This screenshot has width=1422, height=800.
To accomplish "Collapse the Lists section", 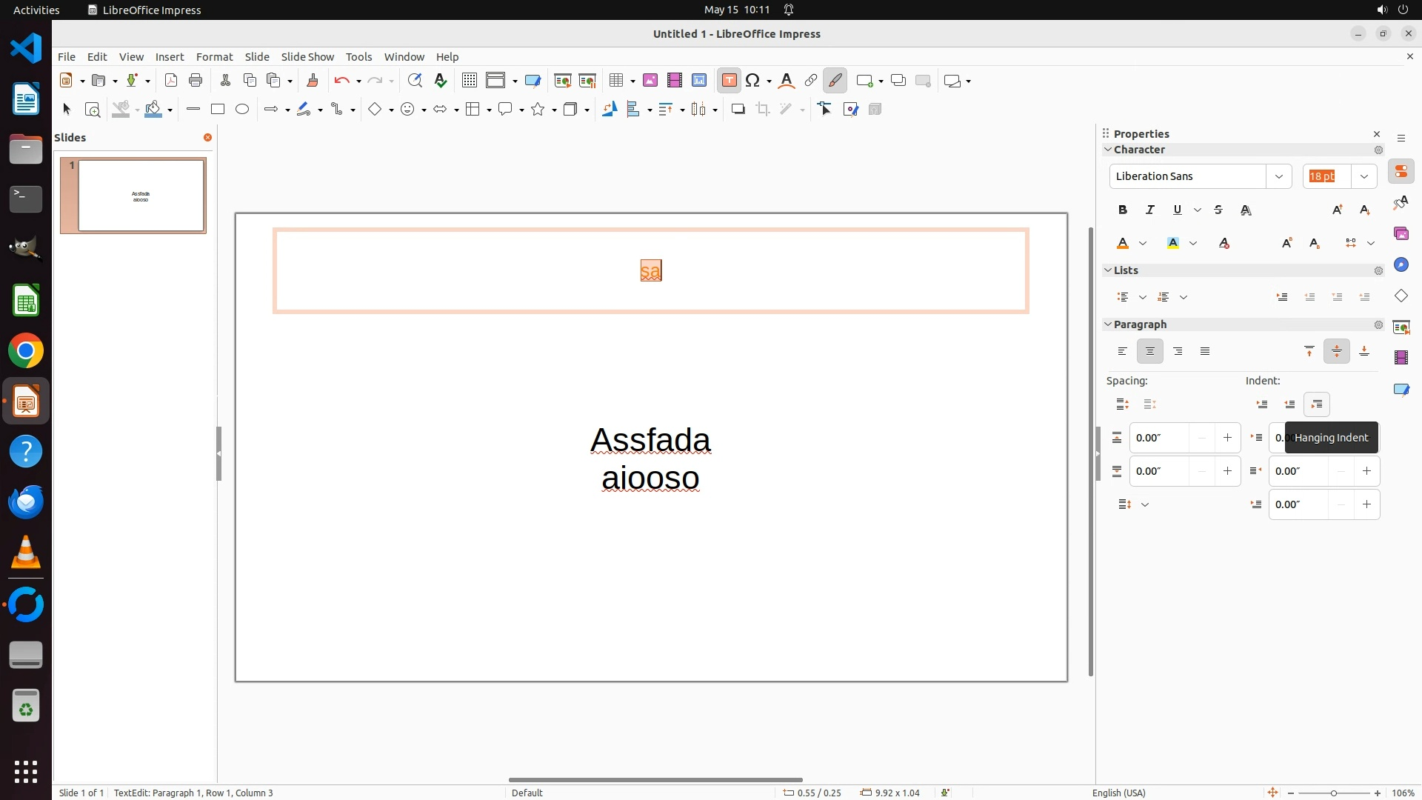I will (x=1108, y=270).
